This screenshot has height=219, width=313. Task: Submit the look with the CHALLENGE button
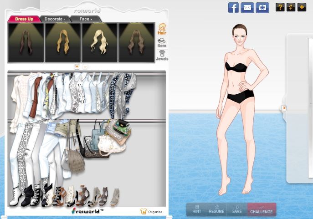click(x=262, y=209)
